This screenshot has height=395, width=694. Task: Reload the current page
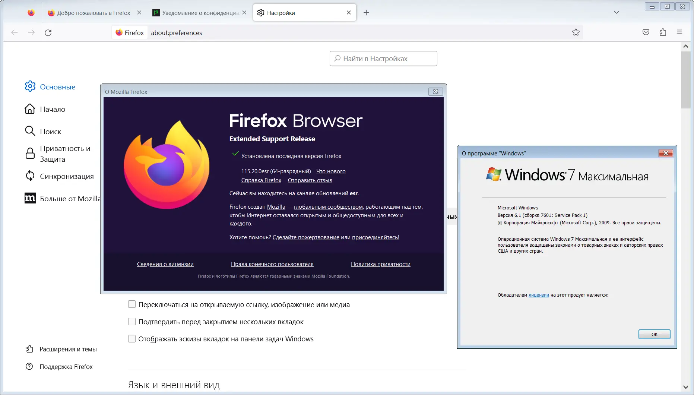[48, 32]
